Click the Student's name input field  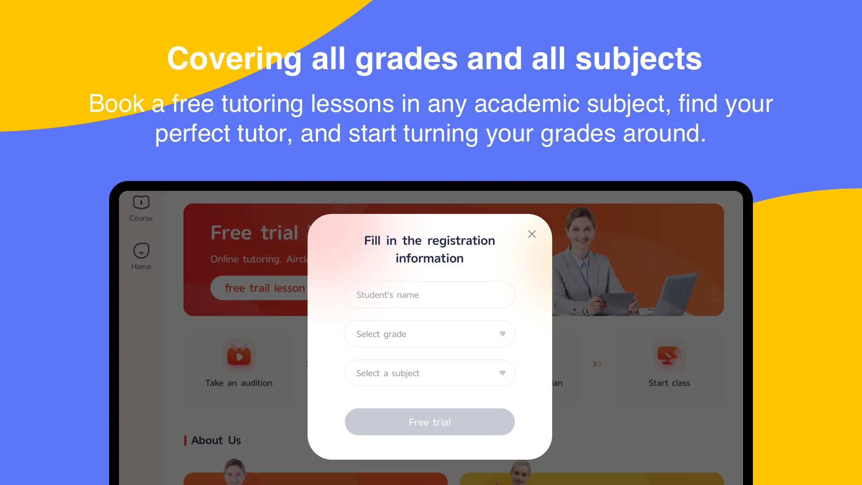pos(430,295)
